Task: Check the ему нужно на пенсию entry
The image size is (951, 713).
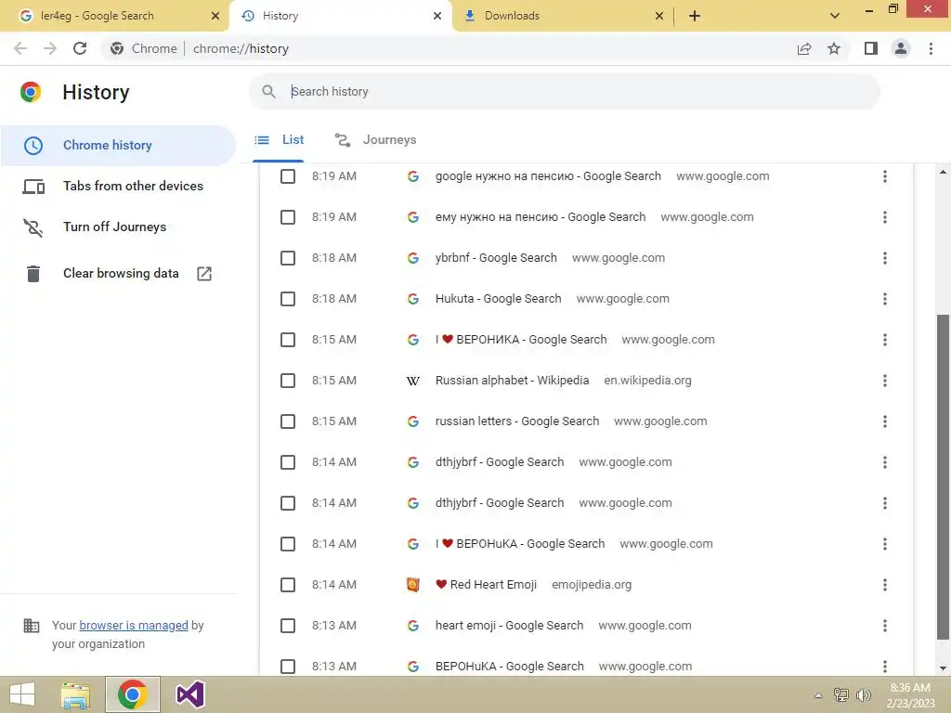Action: tap(288, 217)
